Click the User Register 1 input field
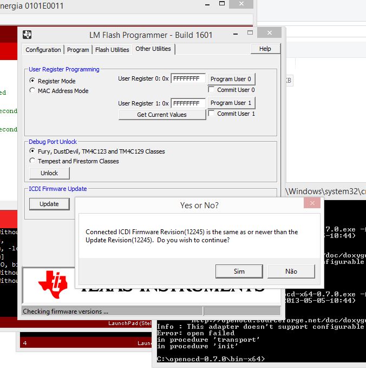366x371 pixels. [x=188, y=103]
